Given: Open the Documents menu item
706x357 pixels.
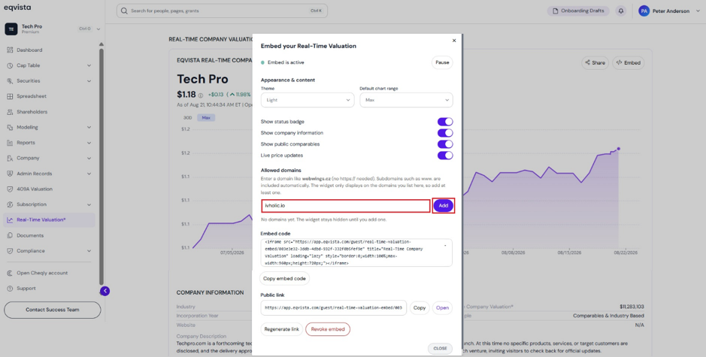Looking at the screenshot, I should 50,235.
